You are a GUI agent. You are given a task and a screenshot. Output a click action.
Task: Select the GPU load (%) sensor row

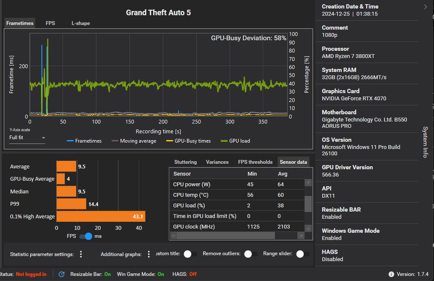coord(236,205)
